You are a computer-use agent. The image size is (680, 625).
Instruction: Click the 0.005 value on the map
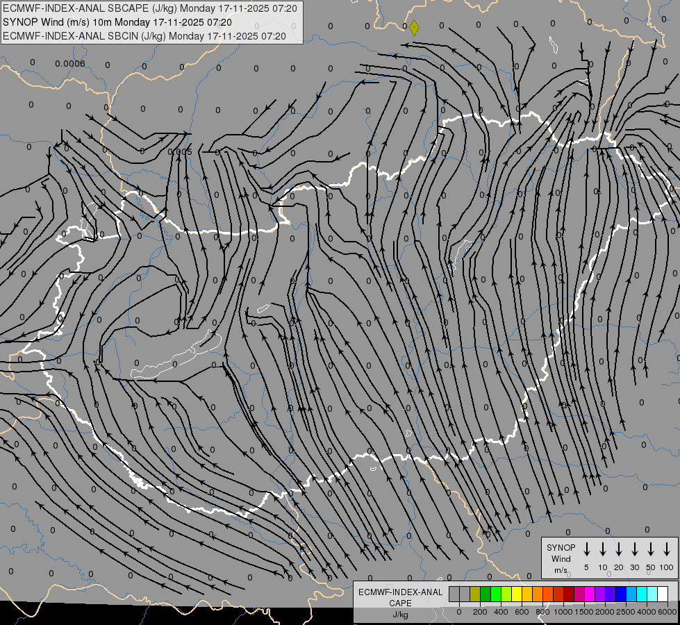coord(179,152)
